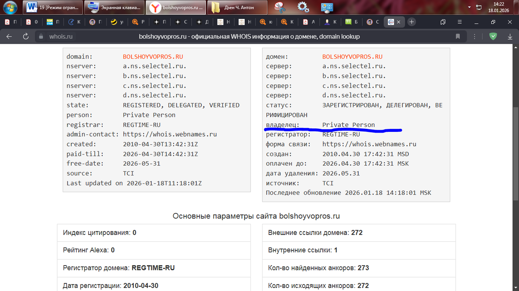
Task: Switch to the green ?! tab labeled Б
Action: click(351, 22)
